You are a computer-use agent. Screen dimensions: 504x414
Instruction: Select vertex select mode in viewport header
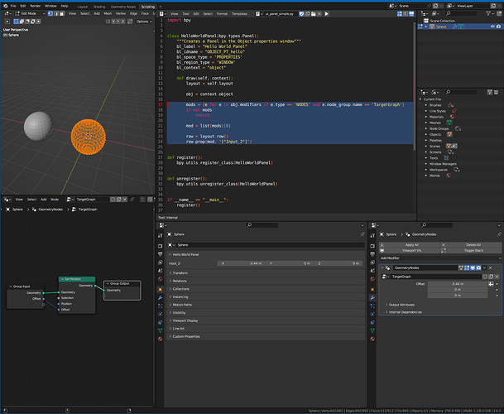[50, 13]
